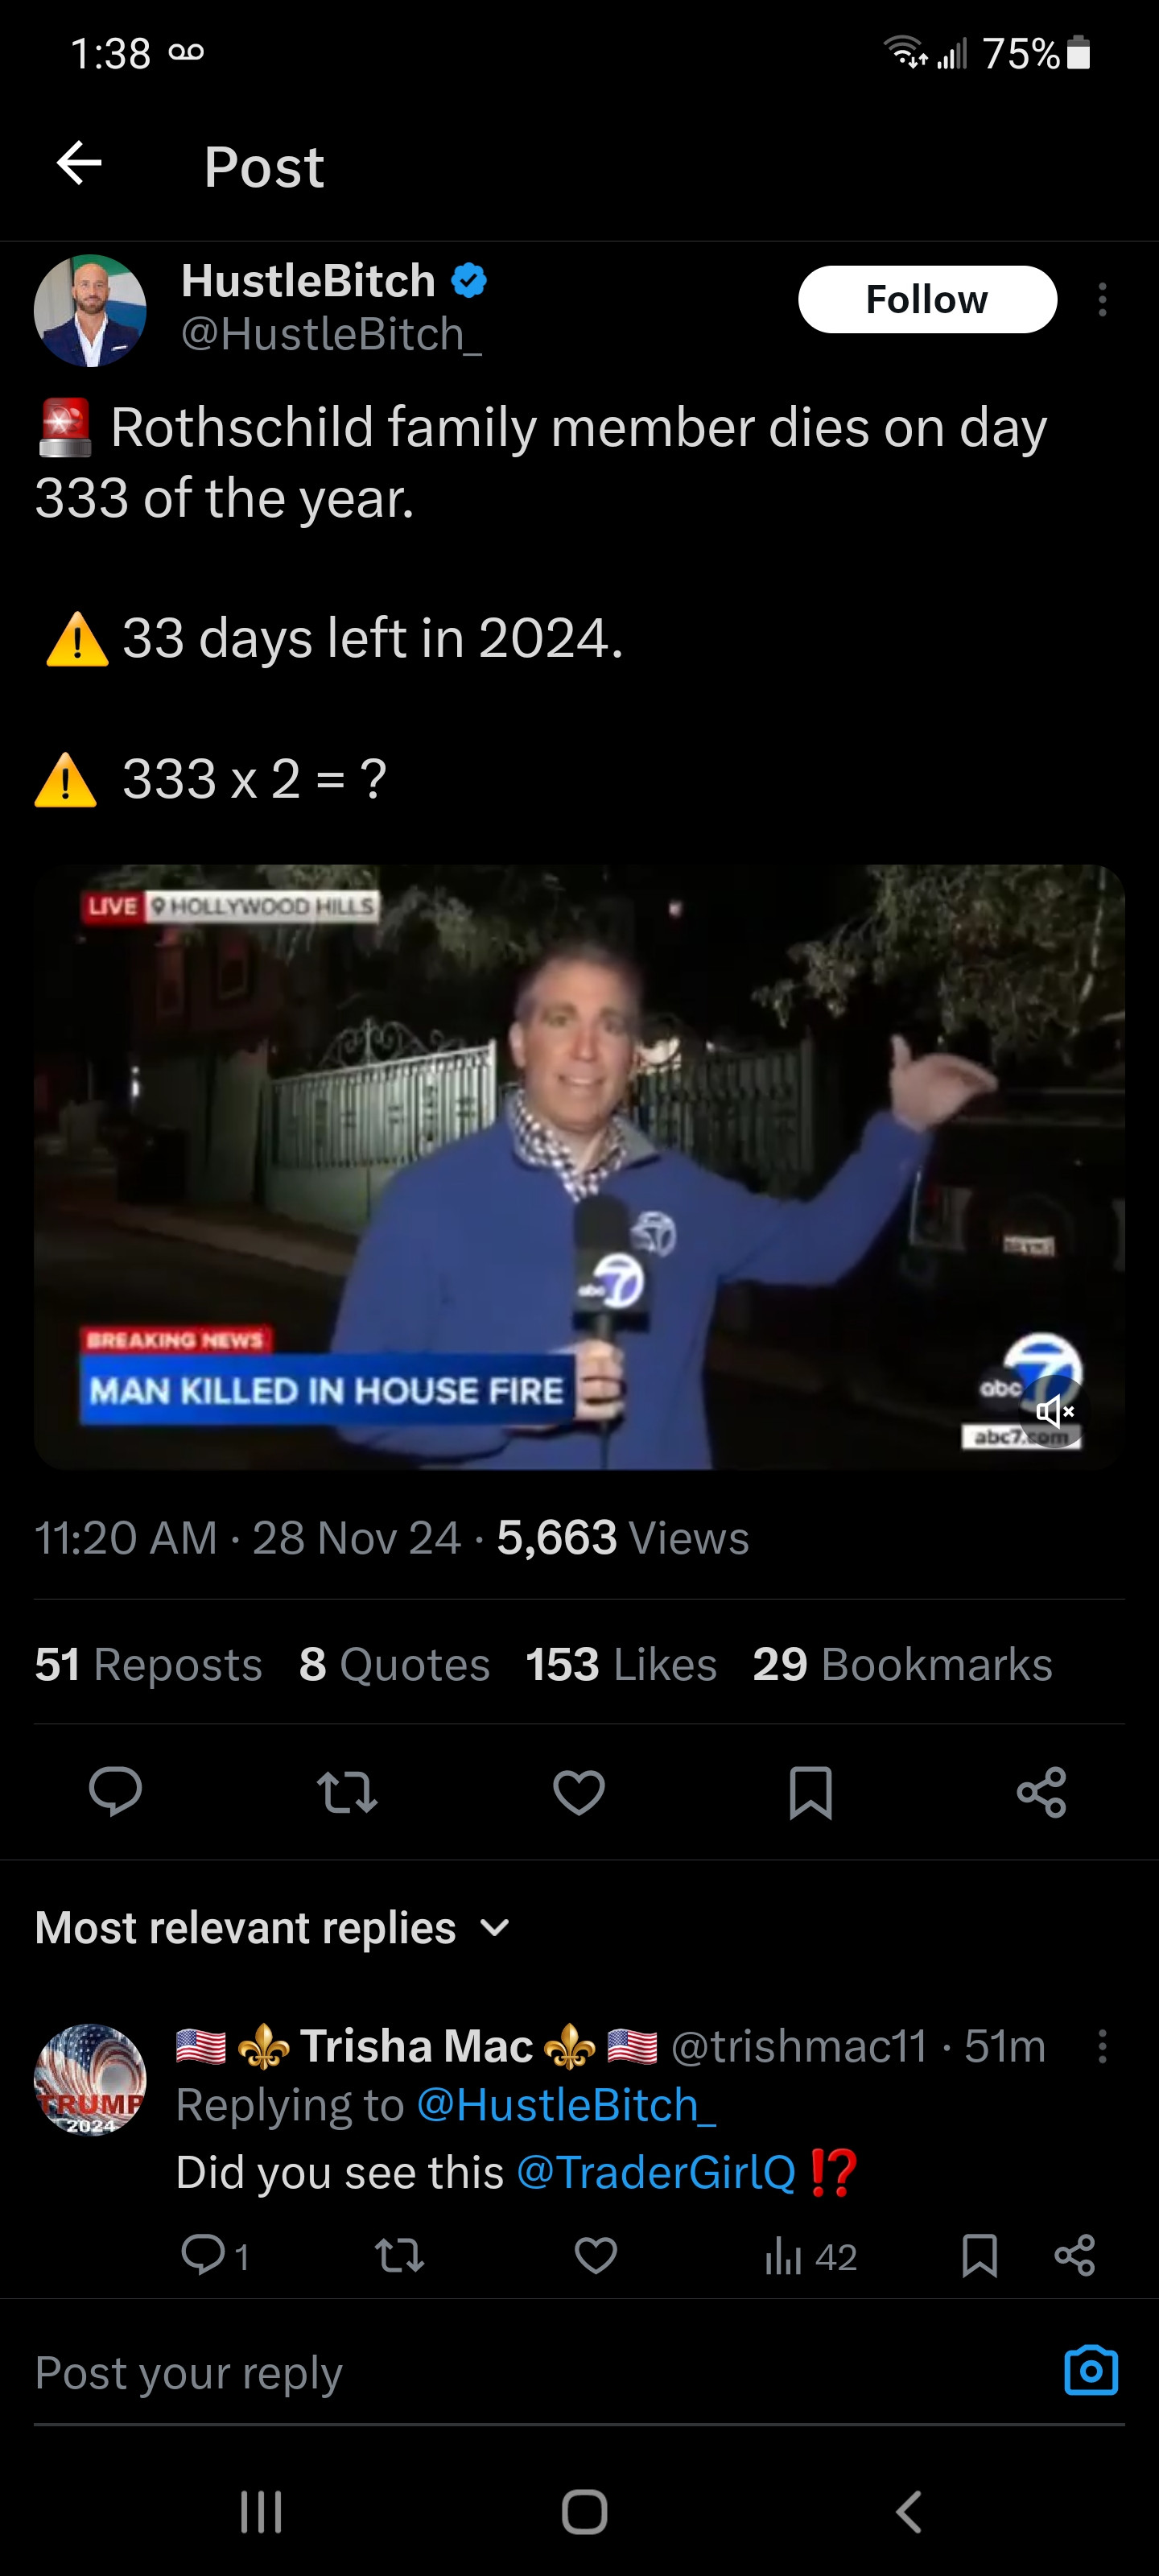The width and height of the screenshot is (1159, 2576).
Task: Share the main post via share icon
Action: coord(1041,1791)
